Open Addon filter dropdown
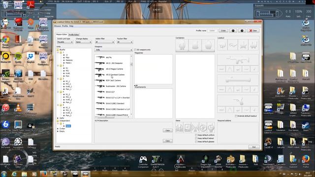The height and width of the screenshot is (177, 315). [105, 42]
